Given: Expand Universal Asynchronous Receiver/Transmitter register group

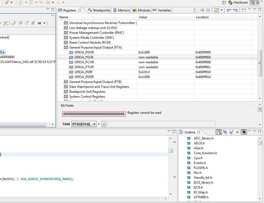Looking at the screenshot, I should pos(100,23).
